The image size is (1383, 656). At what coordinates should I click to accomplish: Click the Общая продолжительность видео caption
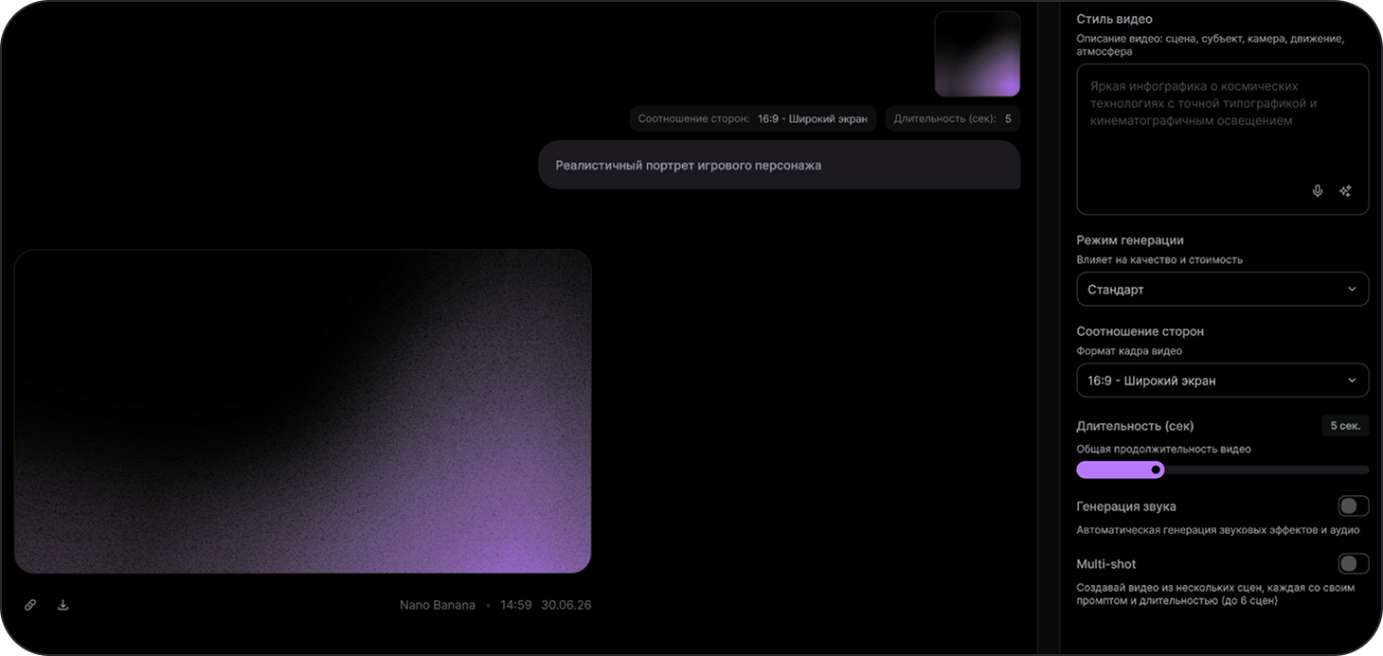pos(1164,449)
